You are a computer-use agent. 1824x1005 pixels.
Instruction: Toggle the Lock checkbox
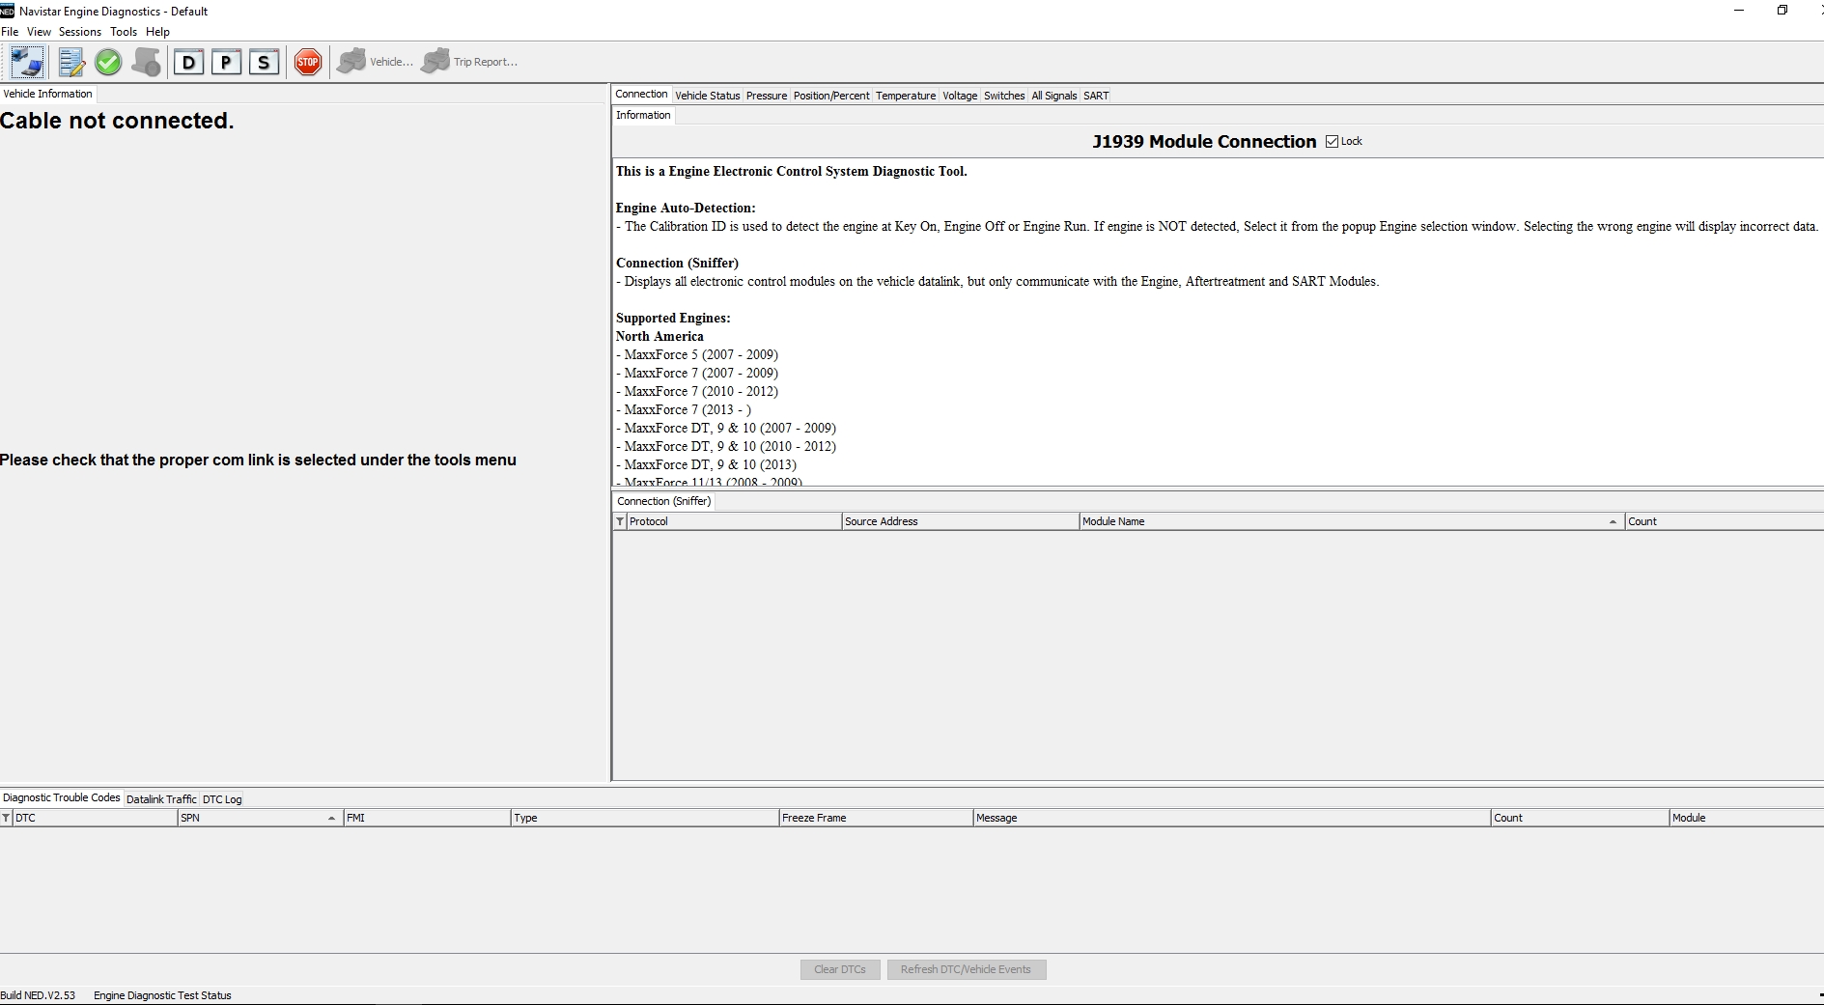point(1333,141)
